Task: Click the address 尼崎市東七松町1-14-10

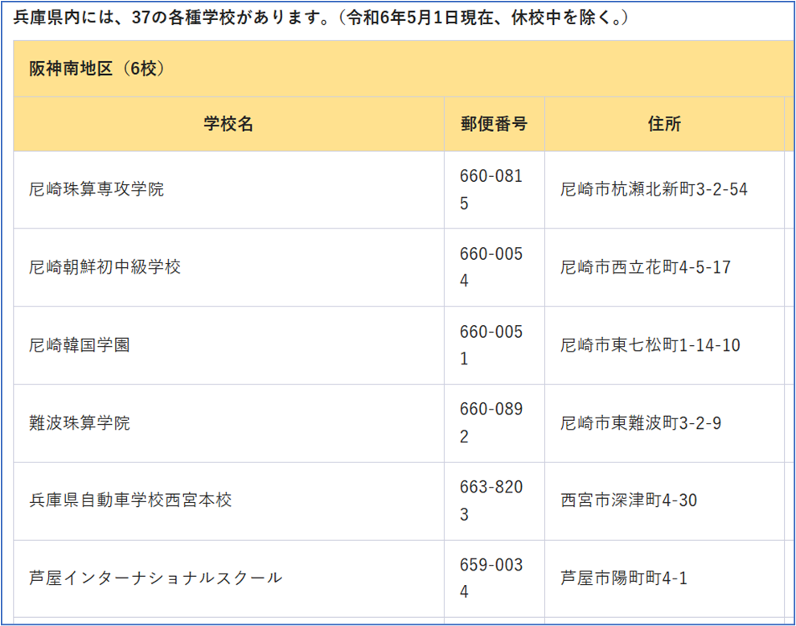Action: pos(650,345)
